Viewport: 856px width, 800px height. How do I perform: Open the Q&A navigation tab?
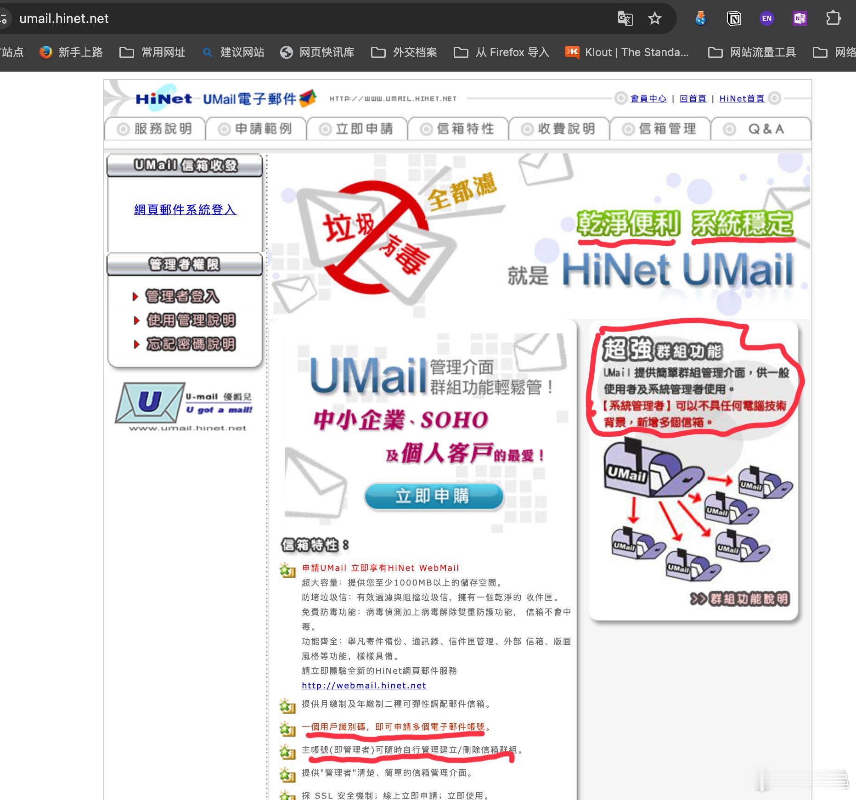coord(761,129)
